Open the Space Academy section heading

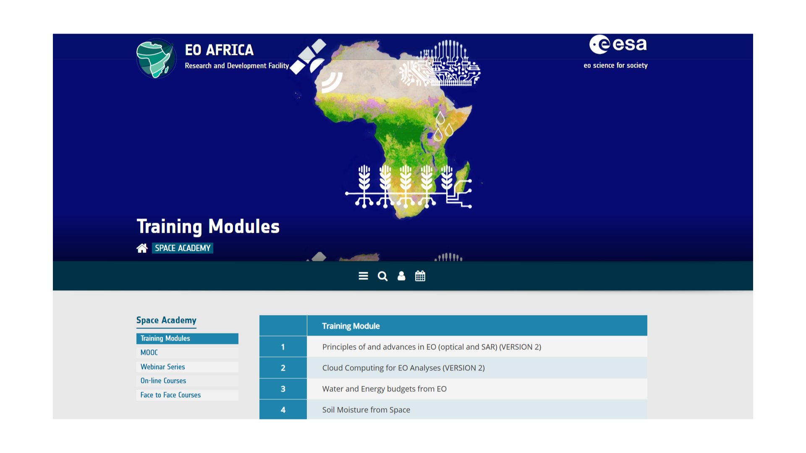click(166, 320)
